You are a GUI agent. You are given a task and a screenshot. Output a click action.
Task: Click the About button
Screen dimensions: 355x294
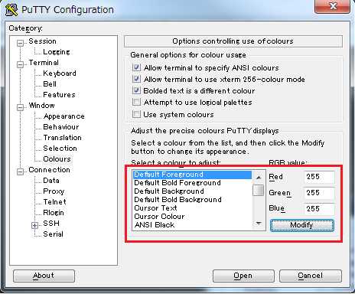(44, 276)
